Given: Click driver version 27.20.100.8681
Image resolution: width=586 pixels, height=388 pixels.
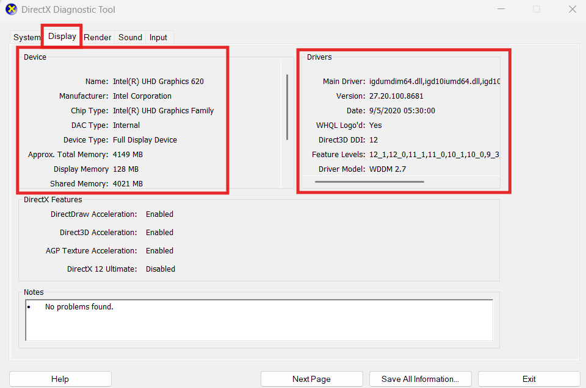Looking at the screenshot, I should (396, 96).
